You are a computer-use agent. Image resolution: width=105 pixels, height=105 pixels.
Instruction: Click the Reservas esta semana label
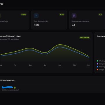pyautogui.click(x=80, y=21)
